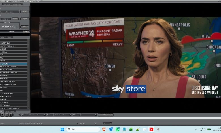Click the speaker volume tray icon

pos(205,129)
